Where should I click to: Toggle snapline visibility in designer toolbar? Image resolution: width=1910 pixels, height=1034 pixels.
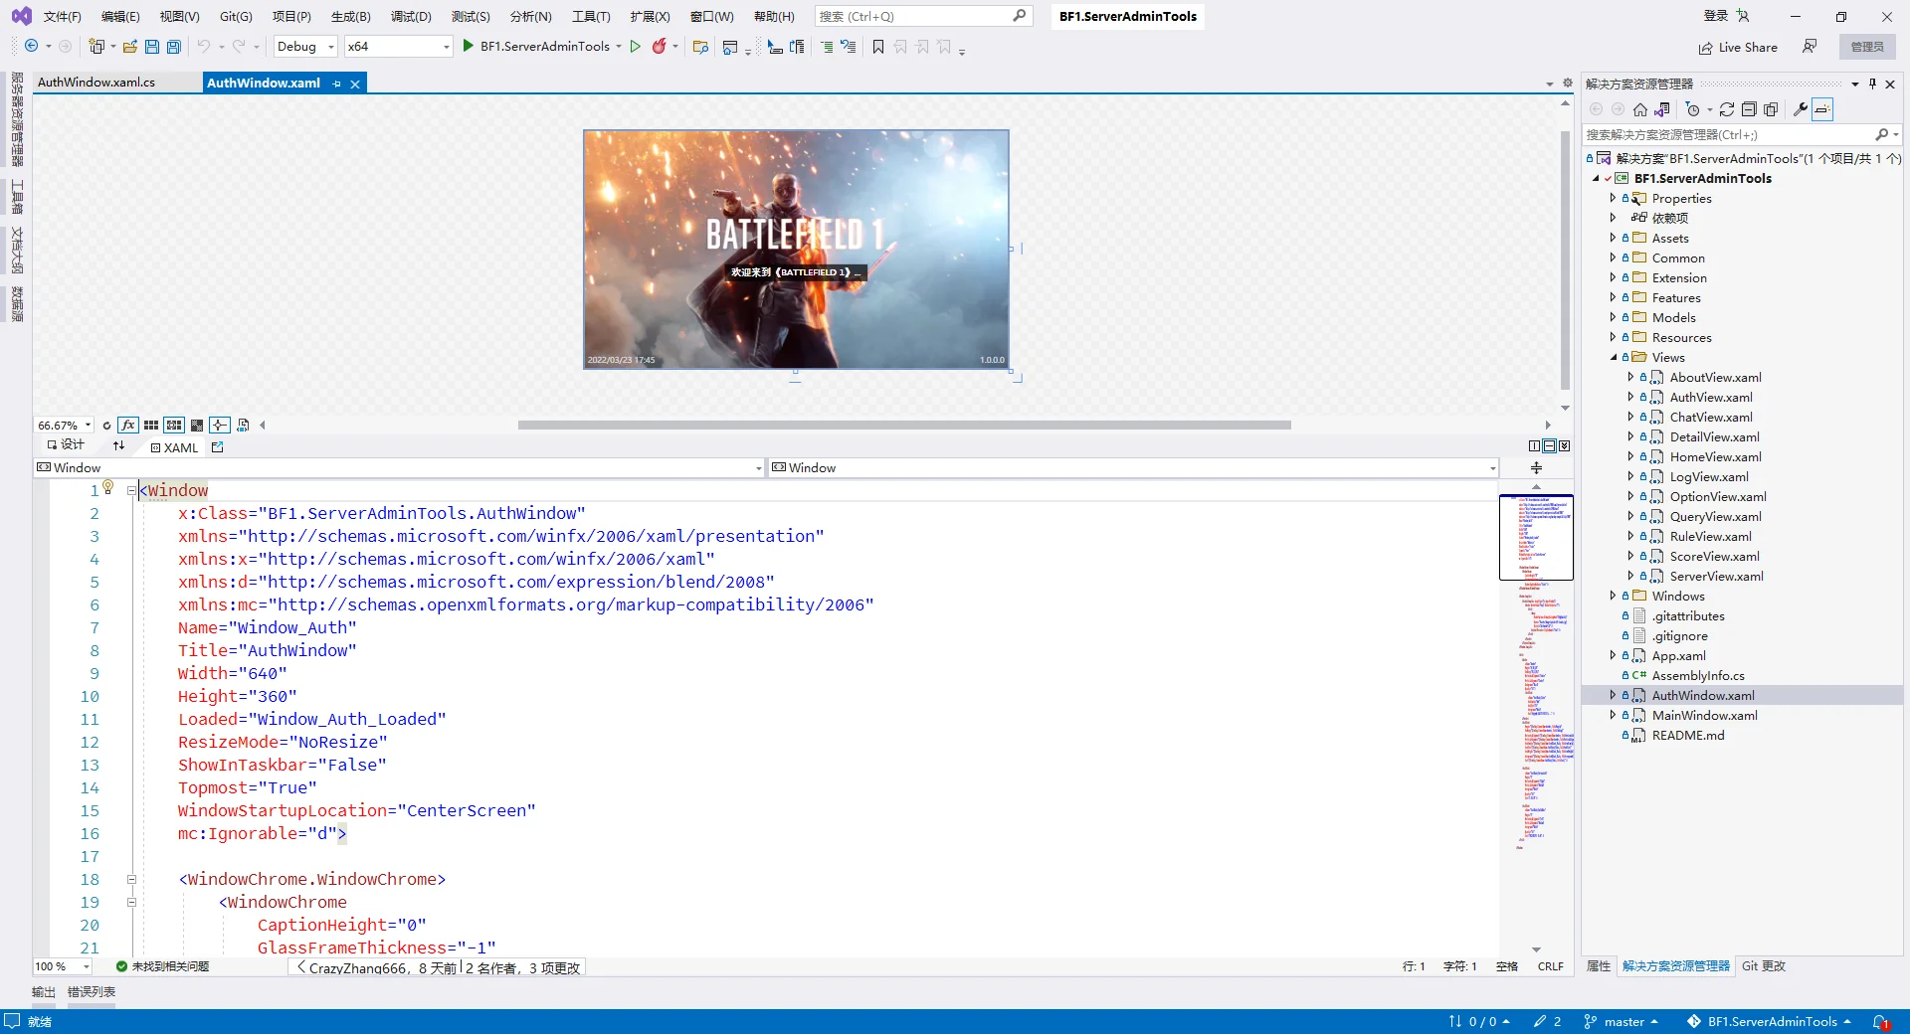[221, 426]
